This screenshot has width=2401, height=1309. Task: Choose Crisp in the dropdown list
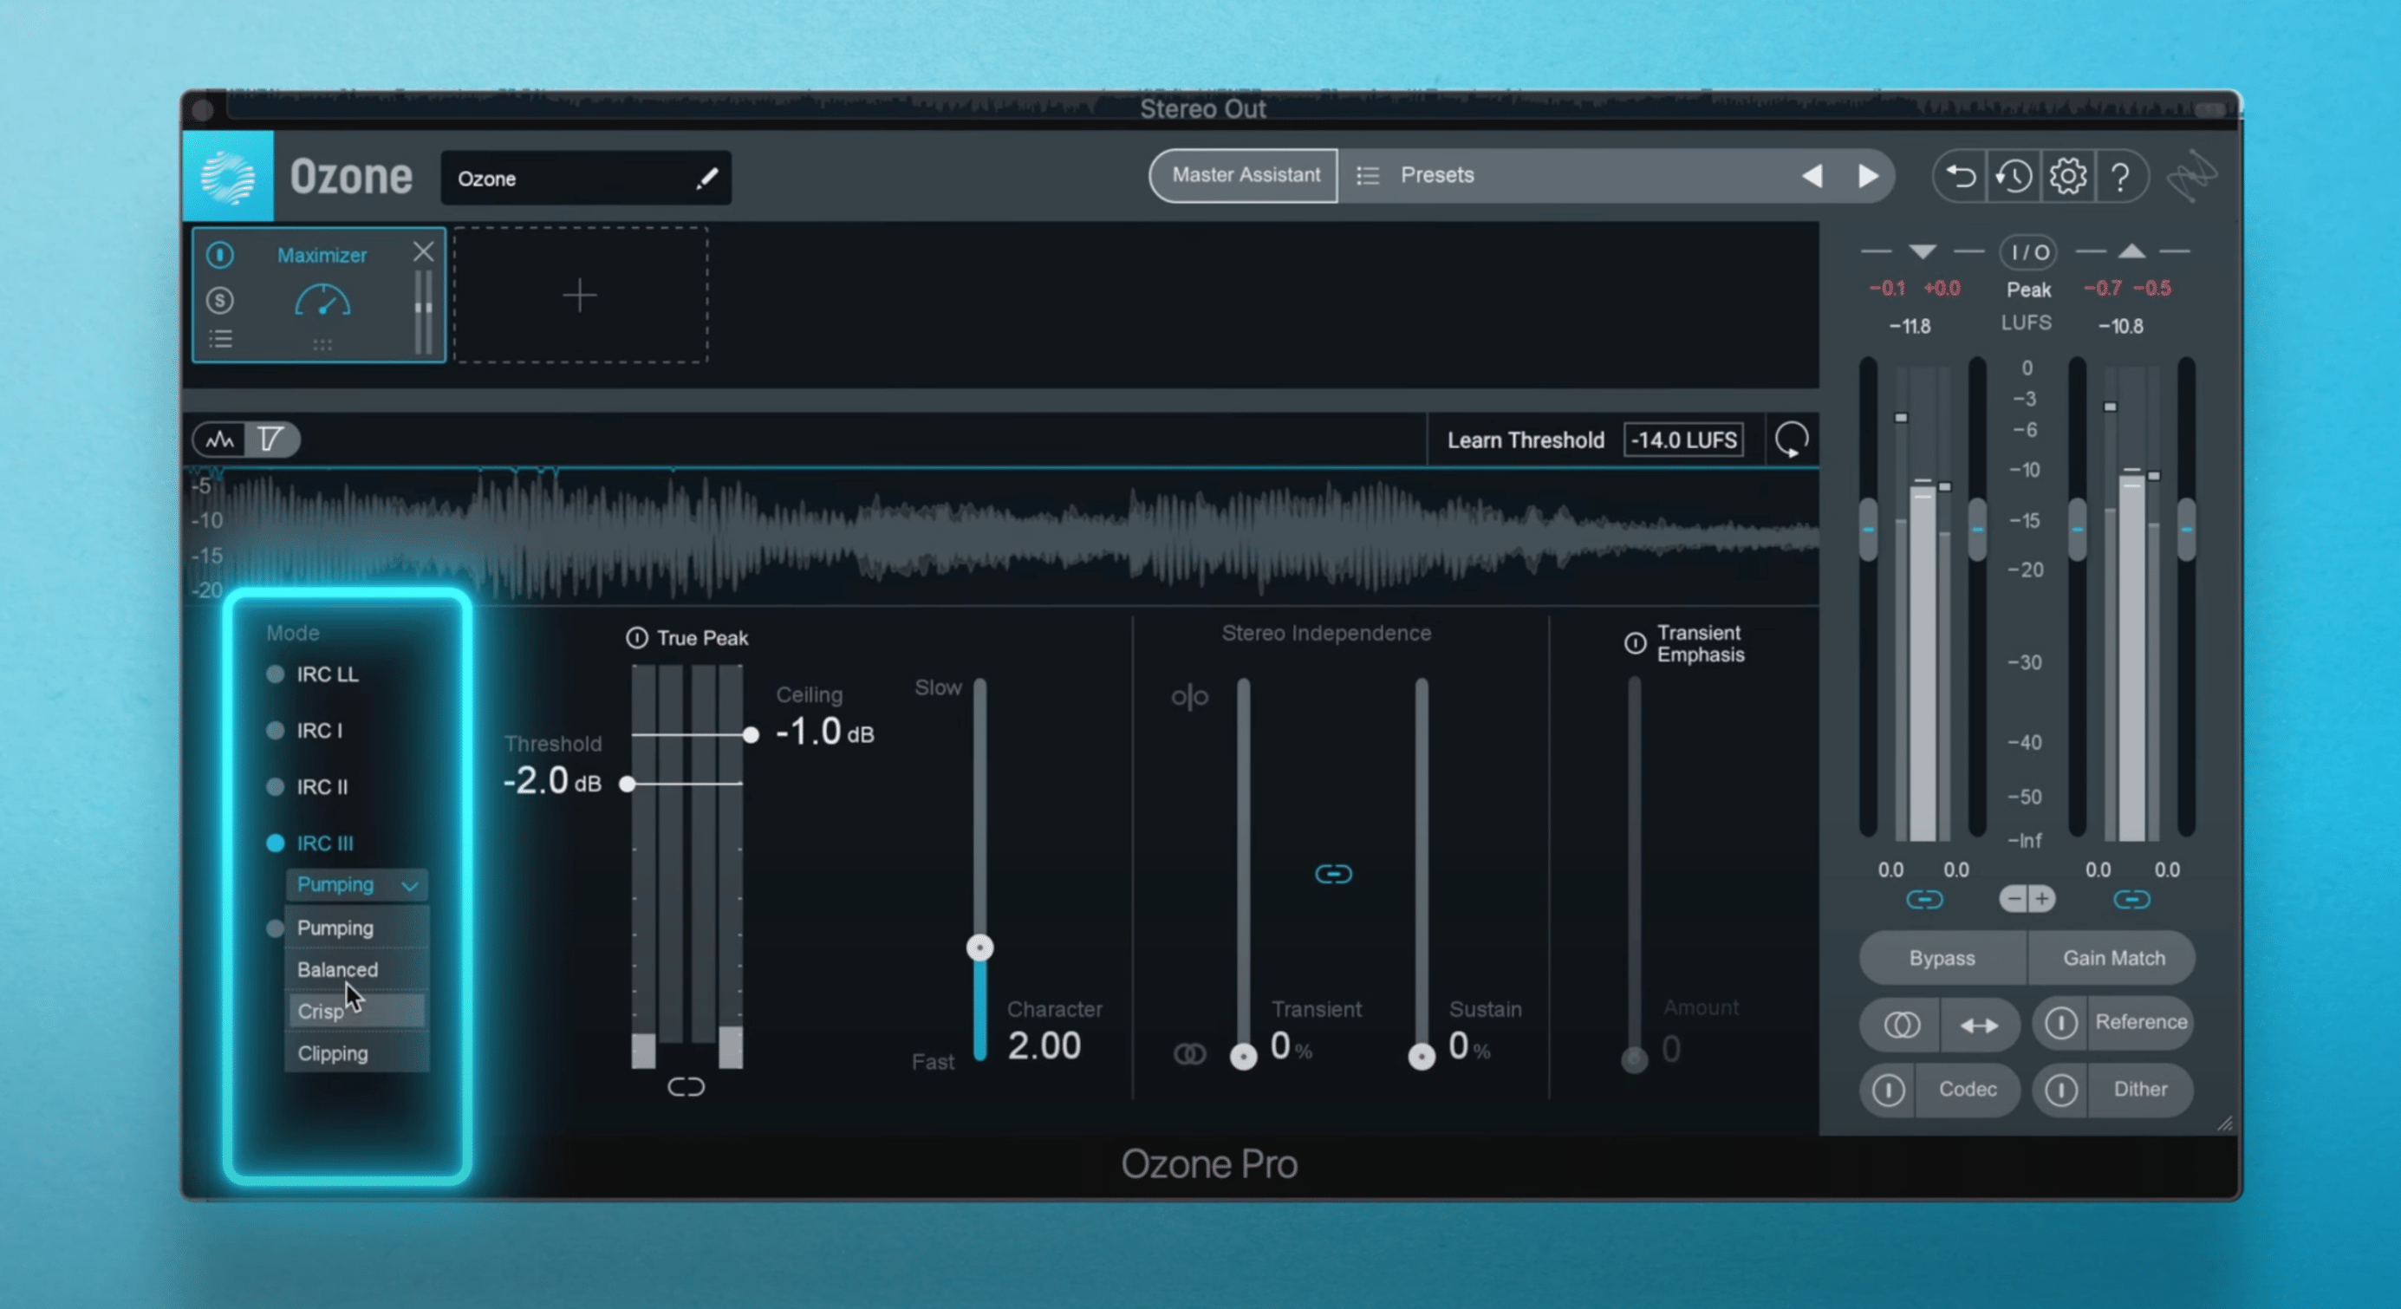357,1012
